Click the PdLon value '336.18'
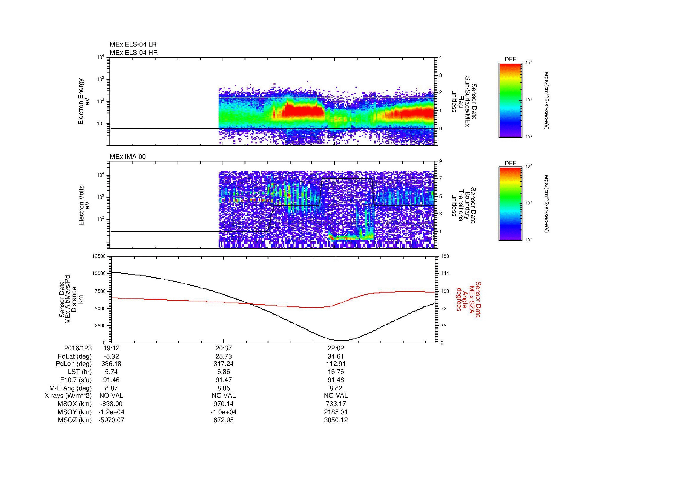 (111, 364)
